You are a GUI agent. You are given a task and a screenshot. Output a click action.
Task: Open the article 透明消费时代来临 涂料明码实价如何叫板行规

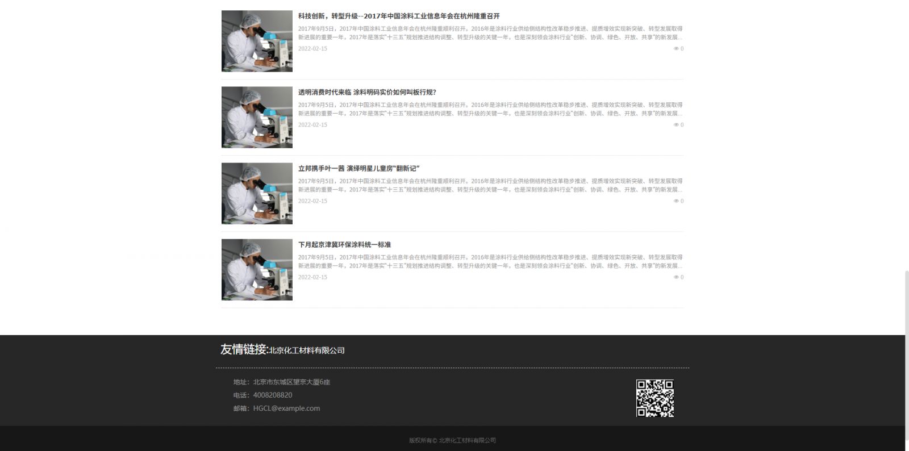click(367, 92)
